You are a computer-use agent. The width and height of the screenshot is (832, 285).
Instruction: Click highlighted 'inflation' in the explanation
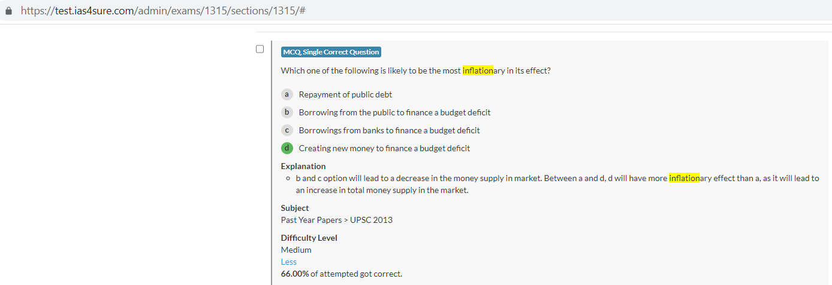(x=684, y=178)
